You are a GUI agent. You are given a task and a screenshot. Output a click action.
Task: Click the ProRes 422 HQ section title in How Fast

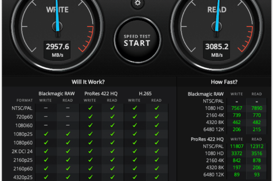coord(207,139)
